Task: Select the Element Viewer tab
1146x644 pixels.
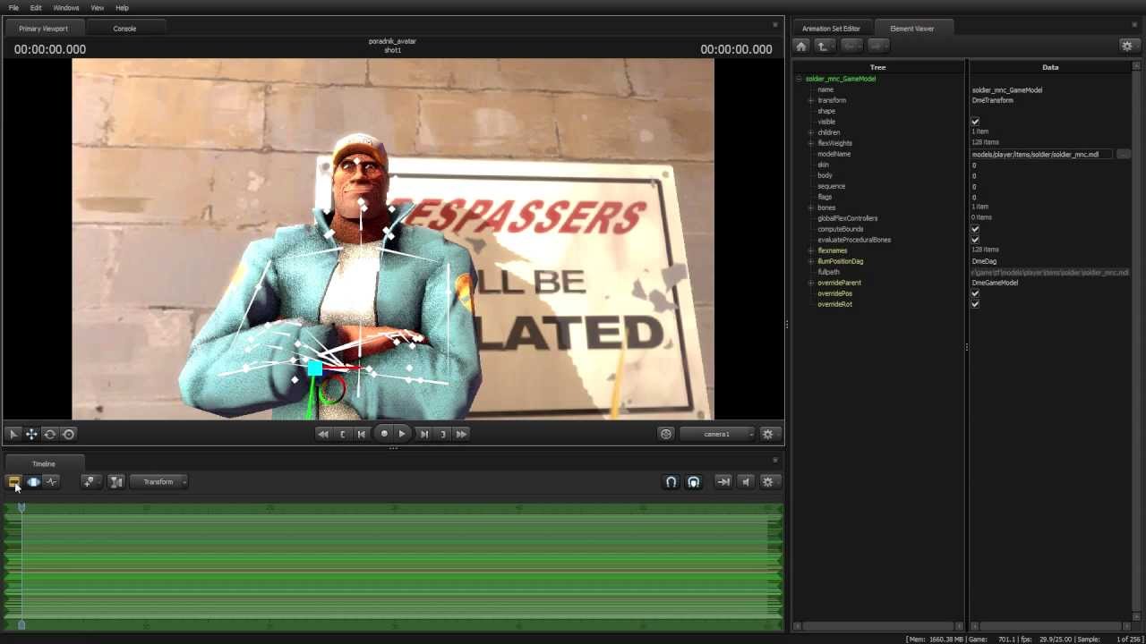Action: coord(912,29)
